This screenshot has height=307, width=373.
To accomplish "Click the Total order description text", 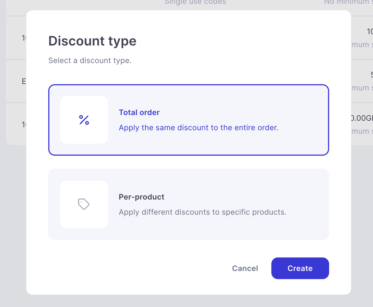I will [198, 128].
